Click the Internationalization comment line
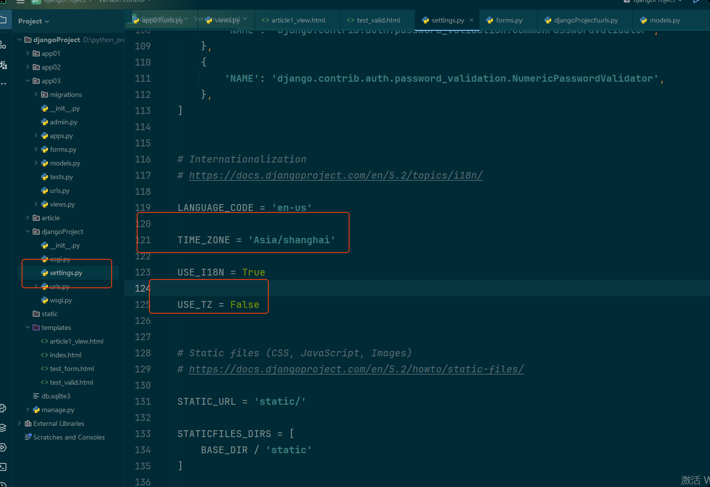Screen dimensions: 710x487 coord(242,159)
